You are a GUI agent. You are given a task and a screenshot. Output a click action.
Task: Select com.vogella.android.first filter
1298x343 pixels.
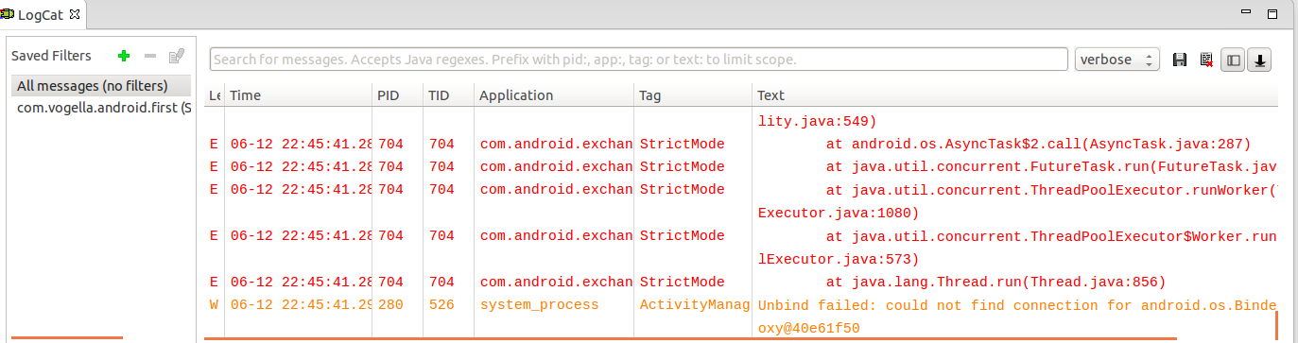pyautogui.click(x=102, y=108)
